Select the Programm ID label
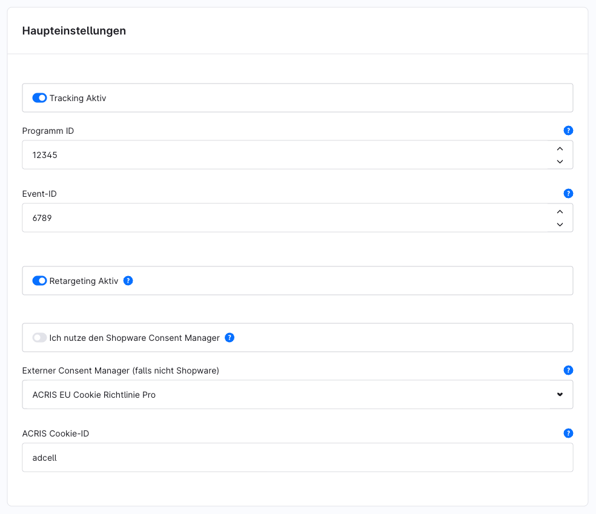Screen dimensions: 596x514 pos(48,131)
